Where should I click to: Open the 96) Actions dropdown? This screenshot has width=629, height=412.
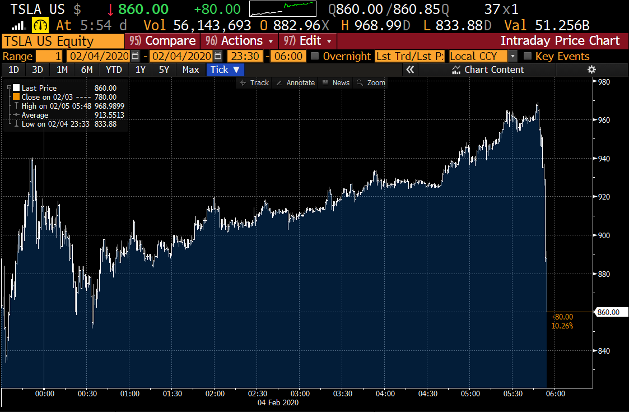(240, 40)
